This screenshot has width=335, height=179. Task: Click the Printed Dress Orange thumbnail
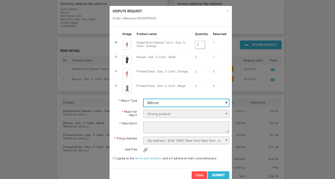127,74
